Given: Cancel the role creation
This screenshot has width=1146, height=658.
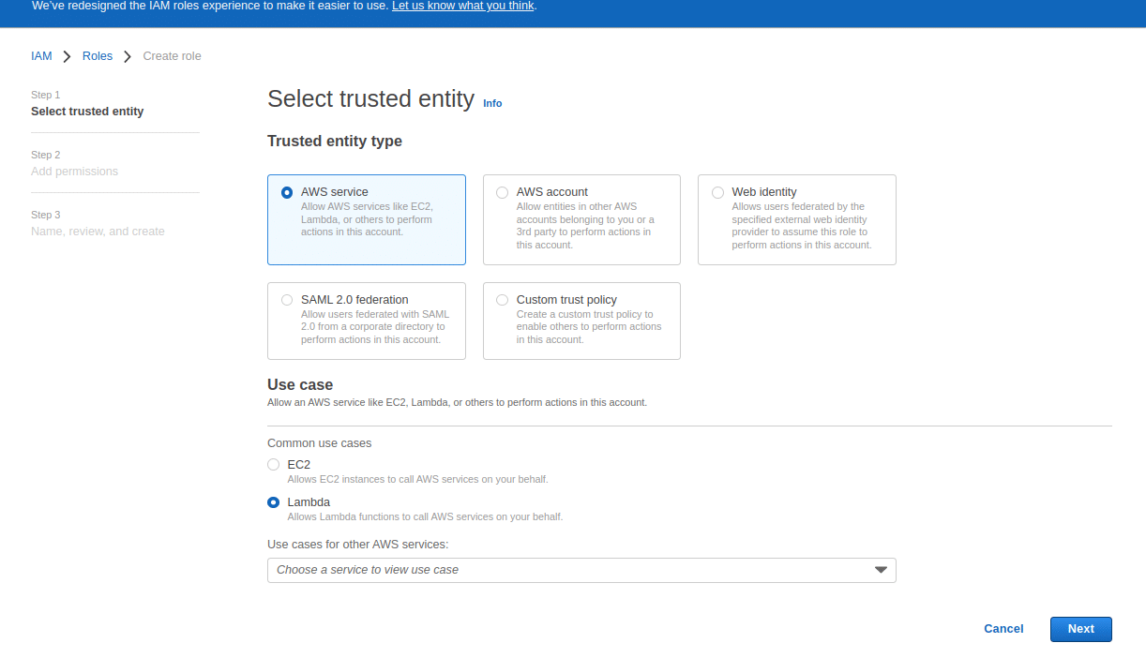Looking at the screenshot, I should (1003, 629).
